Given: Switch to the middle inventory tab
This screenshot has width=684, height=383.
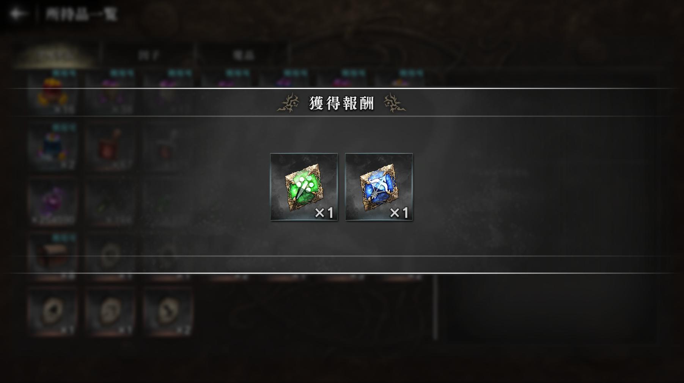Looking at the screenshot, I should click(148, 55).
